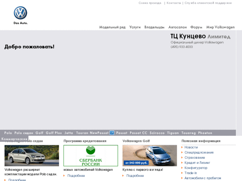Select Touran in the model bar

[x=82, y=133]
